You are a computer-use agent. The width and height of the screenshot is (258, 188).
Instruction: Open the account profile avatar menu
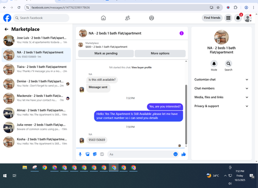[x=248, y=18]
